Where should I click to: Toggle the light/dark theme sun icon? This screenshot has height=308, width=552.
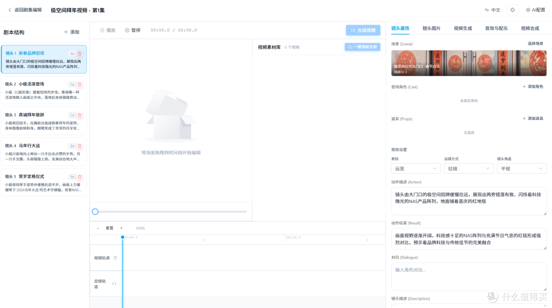click(512, 10)
